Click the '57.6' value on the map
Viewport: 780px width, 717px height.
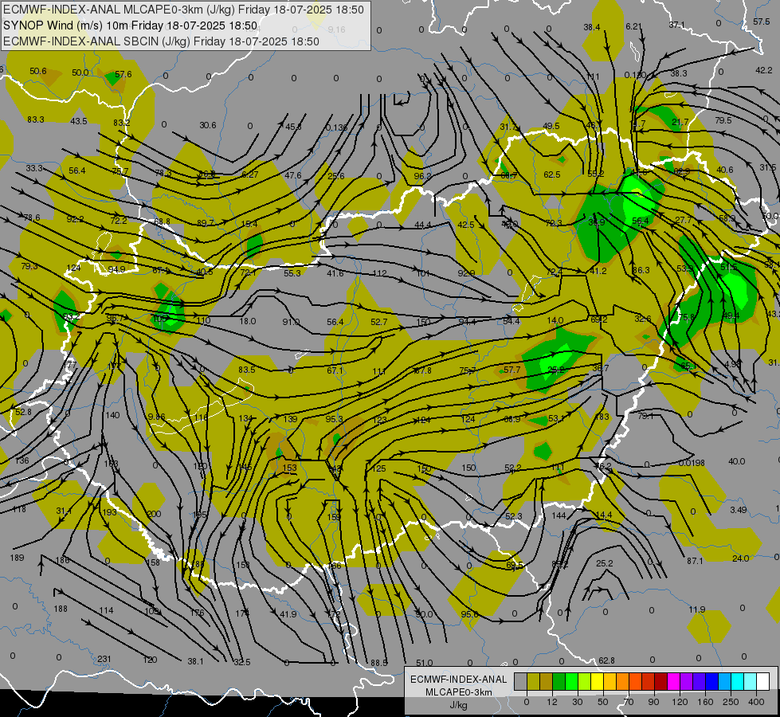point(123,74)
